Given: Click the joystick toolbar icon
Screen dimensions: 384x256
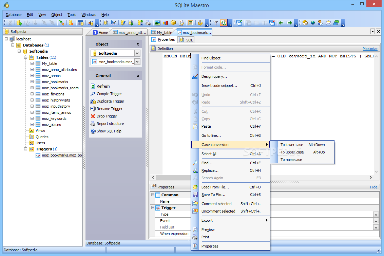Looking at the screenshot, I should [x=200, y=23].
